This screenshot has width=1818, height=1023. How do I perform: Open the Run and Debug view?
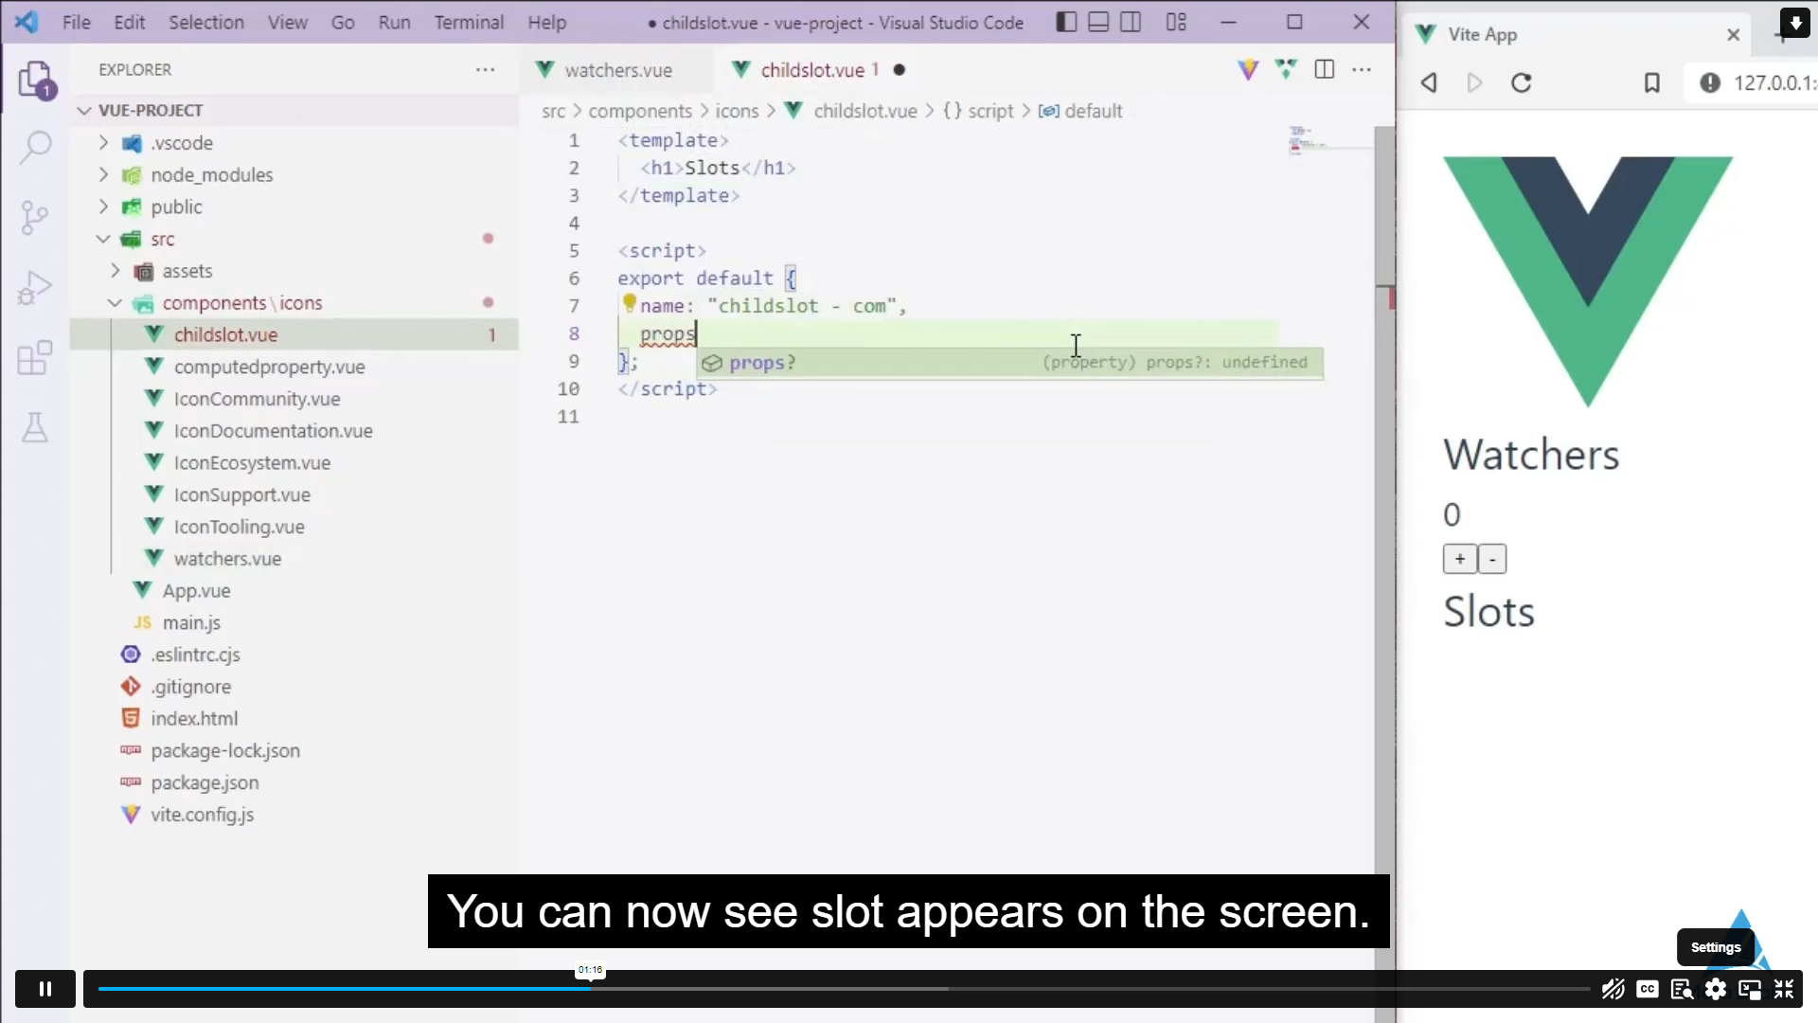(35, 287)
